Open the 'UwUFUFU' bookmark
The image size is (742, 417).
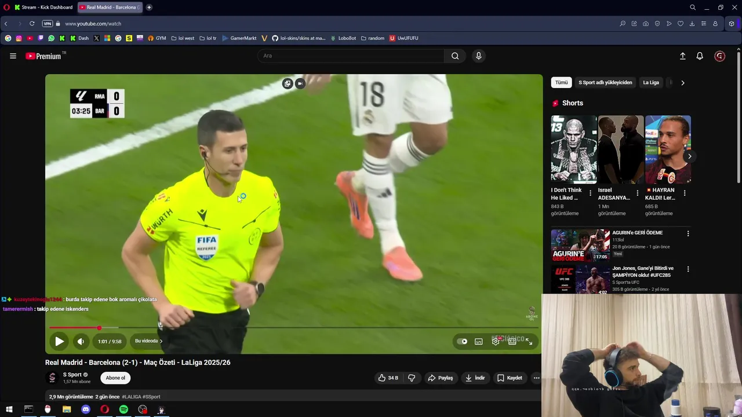[x=403, y=38]
